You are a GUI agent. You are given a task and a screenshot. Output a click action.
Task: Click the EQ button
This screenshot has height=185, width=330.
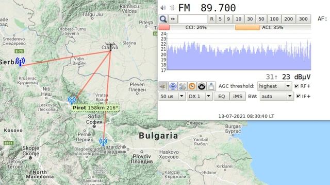click(x=221, y=97)
